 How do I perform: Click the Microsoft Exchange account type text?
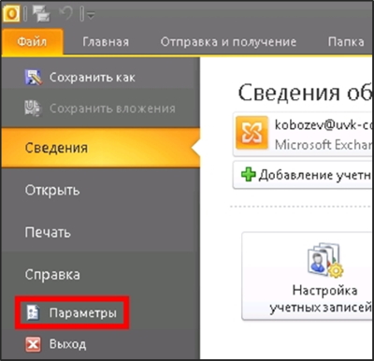[323, 145]
